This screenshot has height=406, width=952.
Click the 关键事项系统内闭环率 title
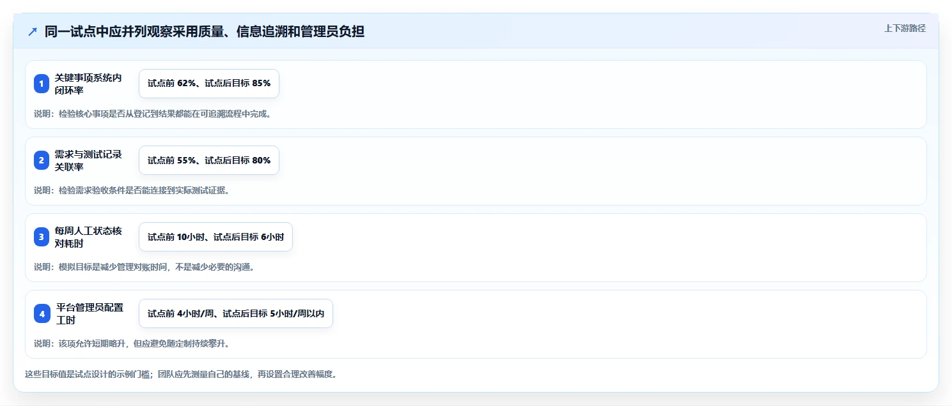pos(88,84)
